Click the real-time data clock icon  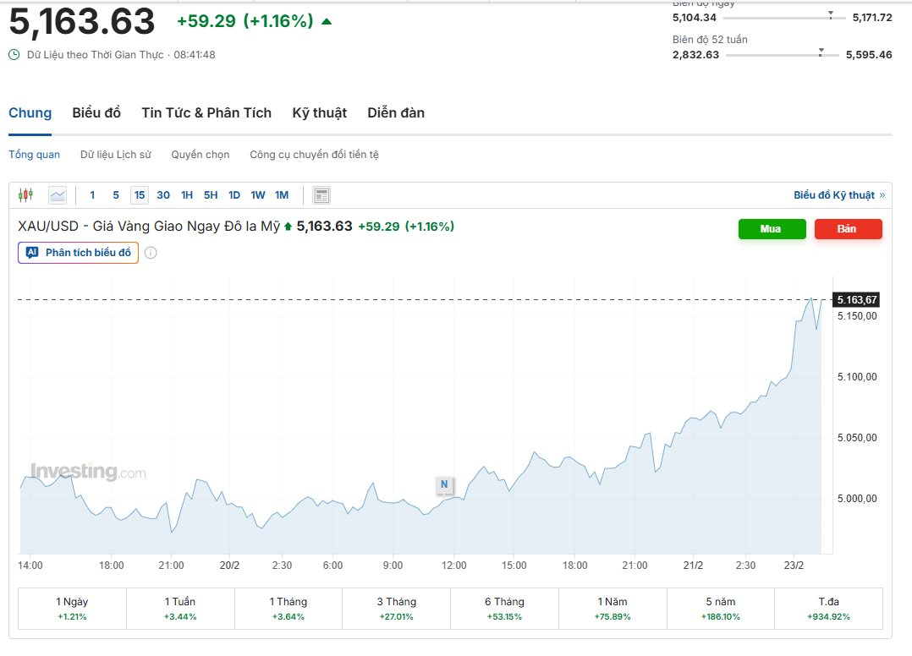click(14, 55)
